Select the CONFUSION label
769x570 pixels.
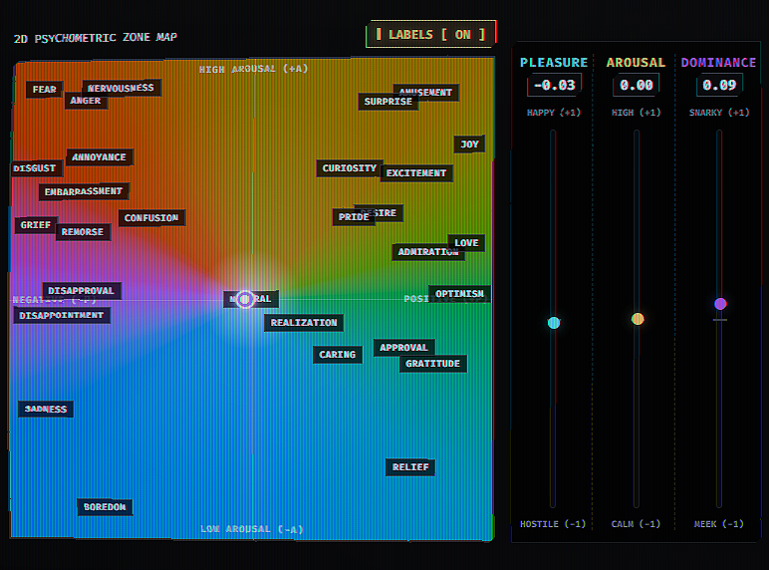click(151, 218)
